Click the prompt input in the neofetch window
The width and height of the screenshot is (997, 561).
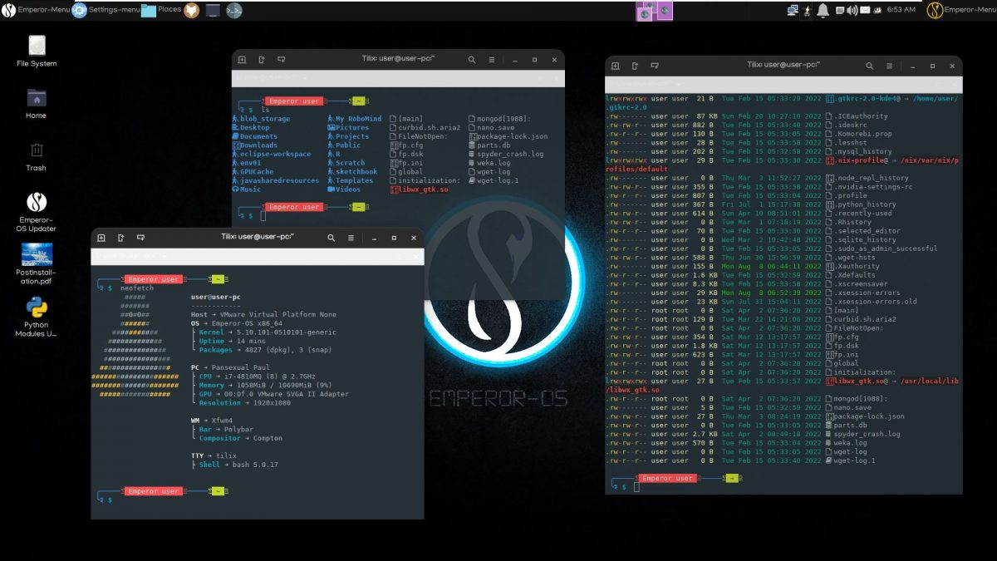(109, 499)
